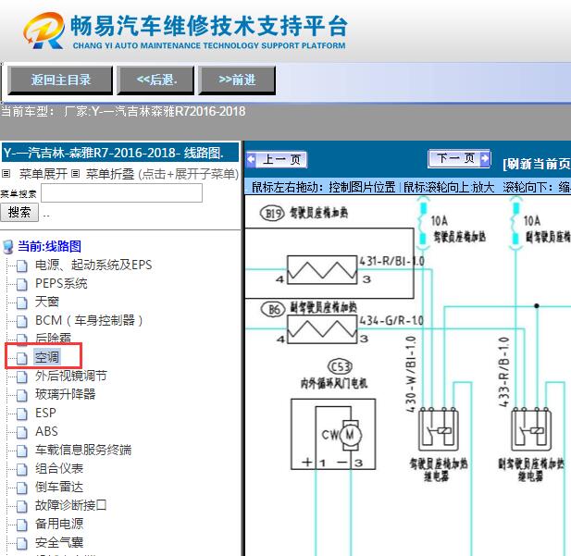571x556 pixels.
Task: Open the 组合仪表 tree item
Action: tap(59, 468)
